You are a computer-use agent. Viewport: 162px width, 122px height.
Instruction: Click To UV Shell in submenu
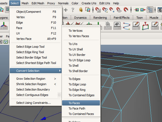[76, 49]
